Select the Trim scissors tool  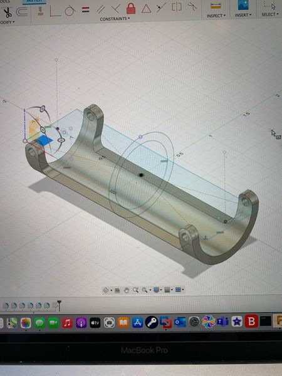click(x=8, y=13)
